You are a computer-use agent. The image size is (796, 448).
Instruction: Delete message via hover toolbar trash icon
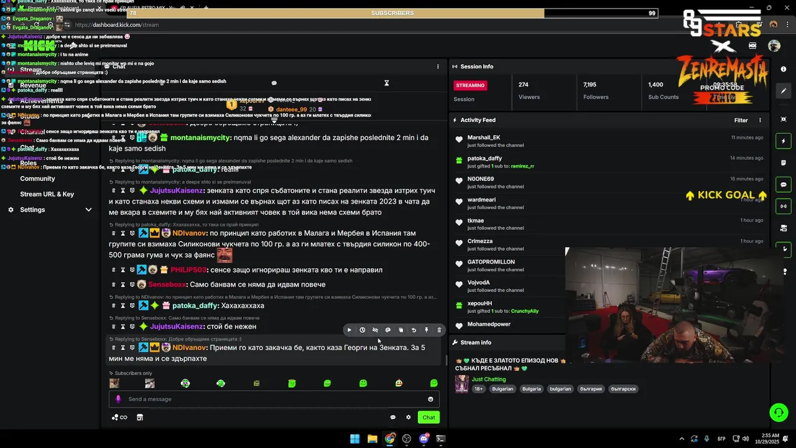pyautogui.click(x=439, y=330)
